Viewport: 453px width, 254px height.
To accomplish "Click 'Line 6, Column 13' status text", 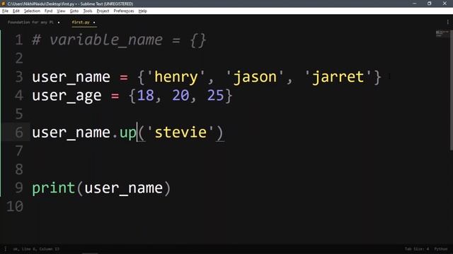I will coord(40,249).
